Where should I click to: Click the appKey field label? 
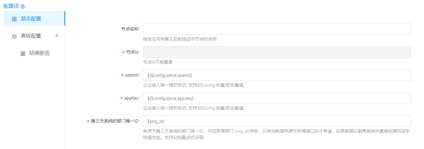132,98
